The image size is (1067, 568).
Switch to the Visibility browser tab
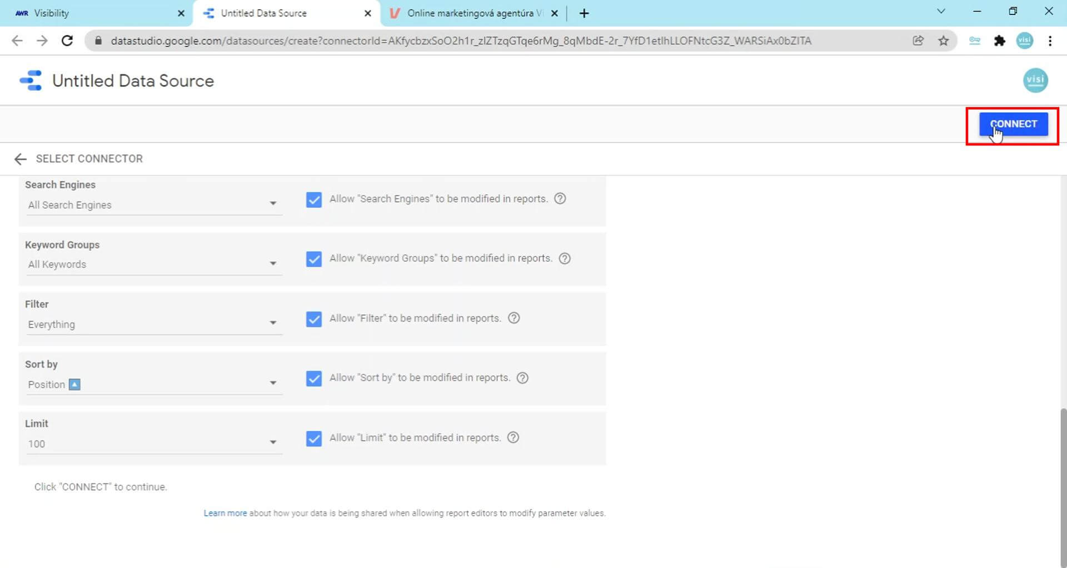click(x=94, y=13)
